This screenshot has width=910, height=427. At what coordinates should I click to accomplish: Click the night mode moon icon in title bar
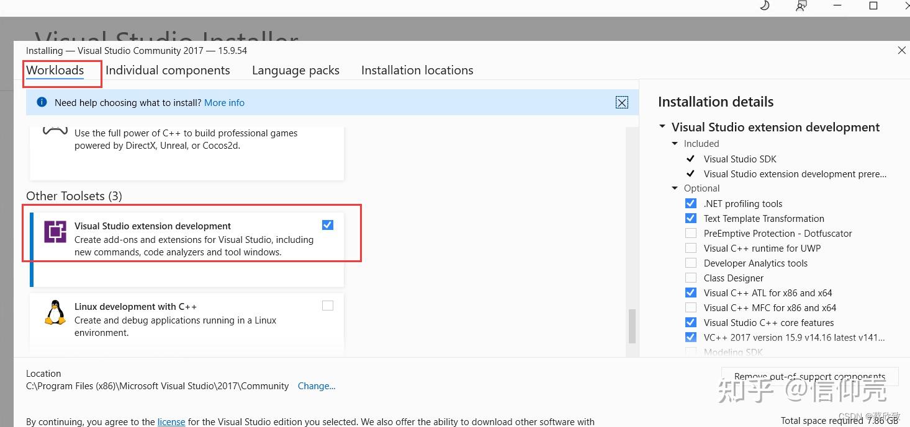(765, 6)
